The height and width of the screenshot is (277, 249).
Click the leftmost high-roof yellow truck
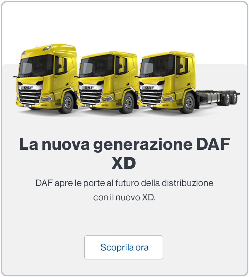coord(46,79)
